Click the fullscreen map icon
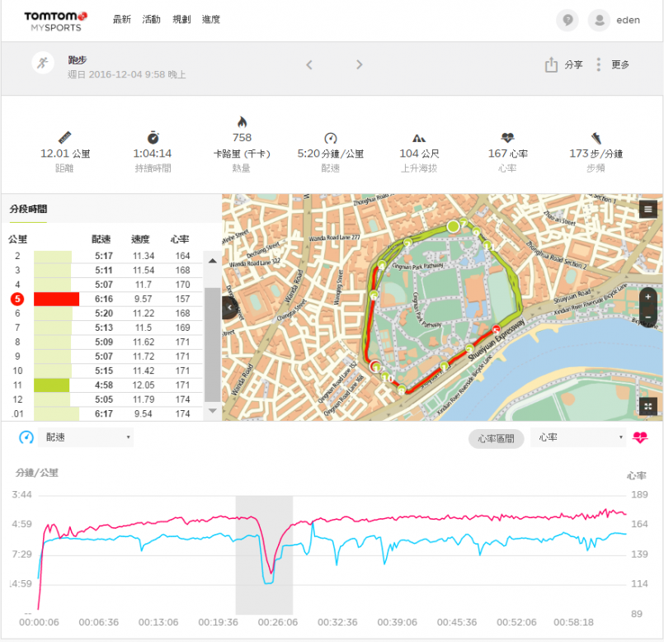Image resolution: width=664 pixels, height=642 pixels. (648, 406)
